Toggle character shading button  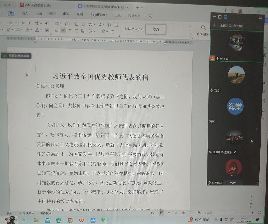[47, 30]
